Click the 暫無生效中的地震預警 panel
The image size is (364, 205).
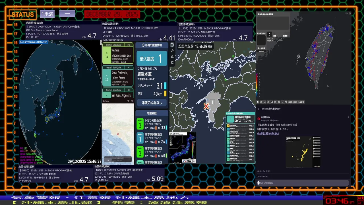(273, 21)
